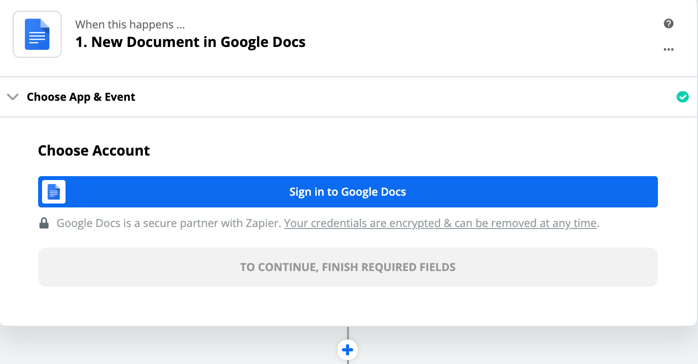
Task: Open the help question mark icon
Action: (x=669, y=23)
